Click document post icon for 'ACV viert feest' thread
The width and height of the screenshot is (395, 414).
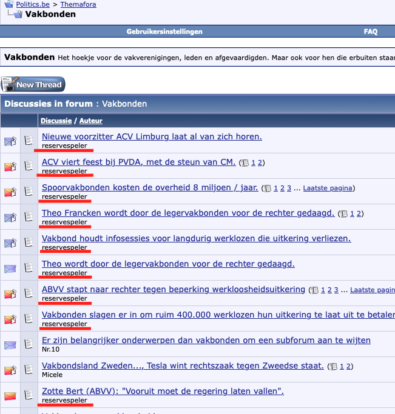point(29,166)
